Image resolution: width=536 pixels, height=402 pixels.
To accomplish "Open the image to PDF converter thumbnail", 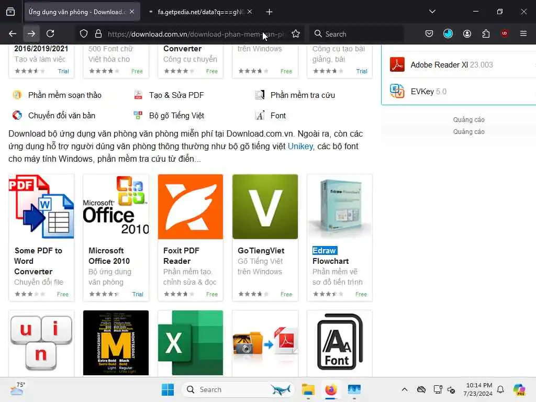I will pos(265,342).
